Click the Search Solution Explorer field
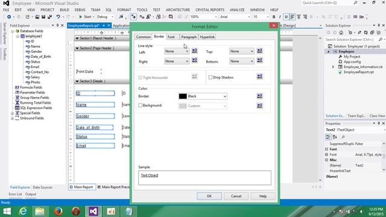 pos(352,39)
